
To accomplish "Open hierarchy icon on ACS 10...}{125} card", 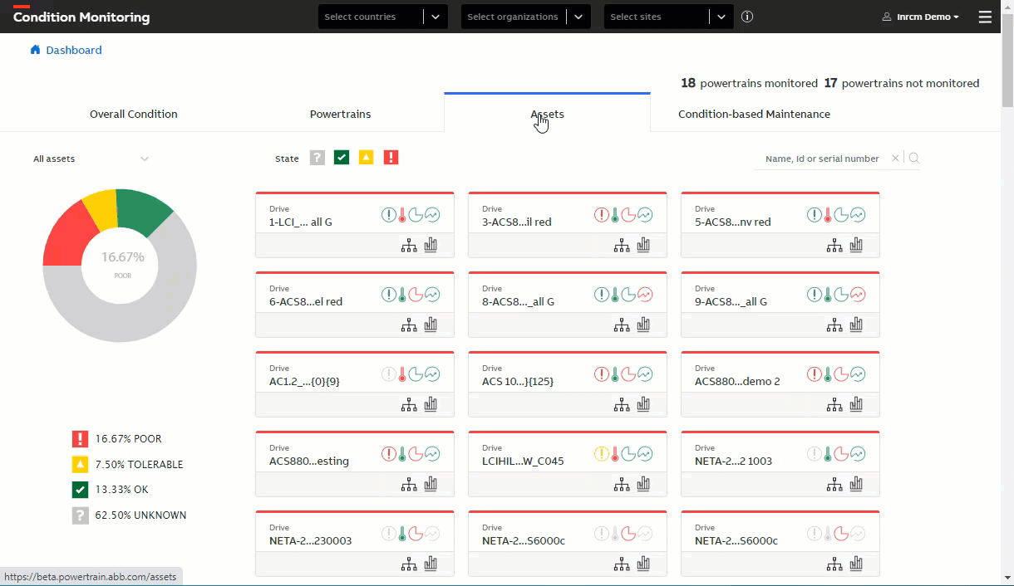I will pos(622,405).
